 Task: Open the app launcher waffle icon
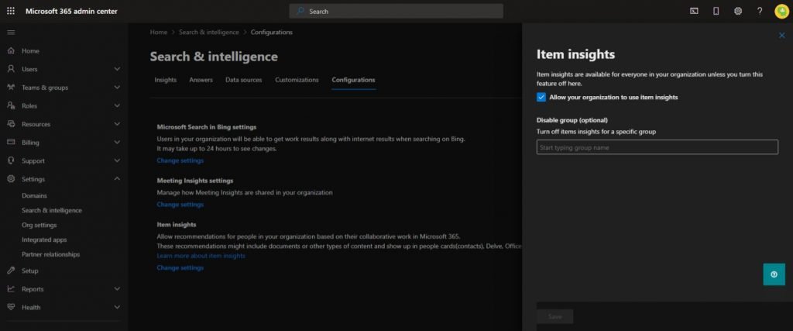click(x=11, y=11)
